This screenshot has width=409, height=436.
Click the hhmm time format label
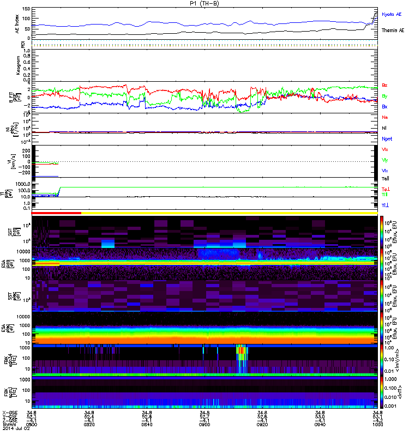pos(8,425)
